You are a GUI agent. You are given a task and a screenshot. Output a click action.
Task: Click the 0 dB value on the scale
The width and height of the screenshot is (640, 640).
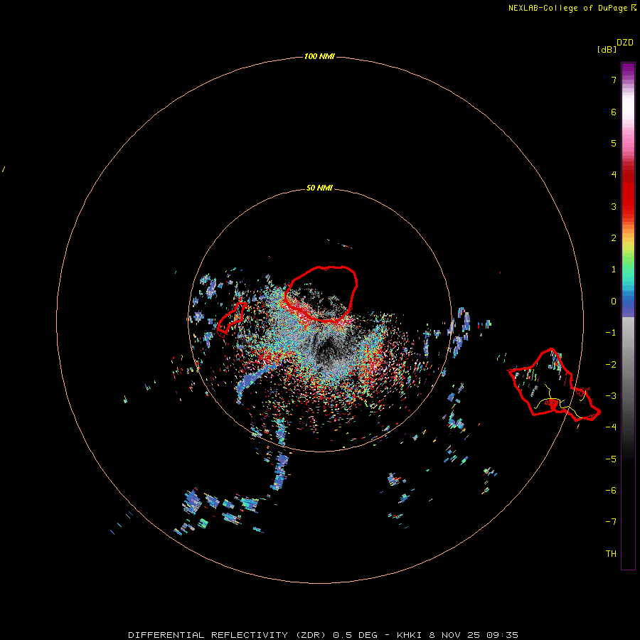[614, 302]
